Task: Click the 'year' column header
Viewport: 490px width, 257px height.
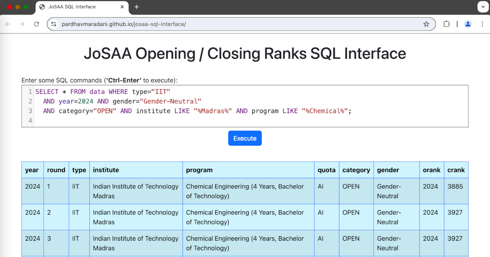Action: [32, 170]
